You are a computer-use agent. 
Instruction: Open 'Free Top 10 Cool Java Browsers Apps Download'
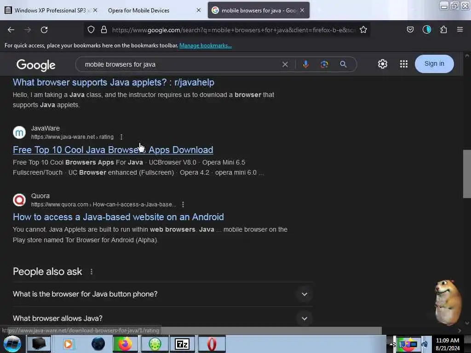coord(113,150)
